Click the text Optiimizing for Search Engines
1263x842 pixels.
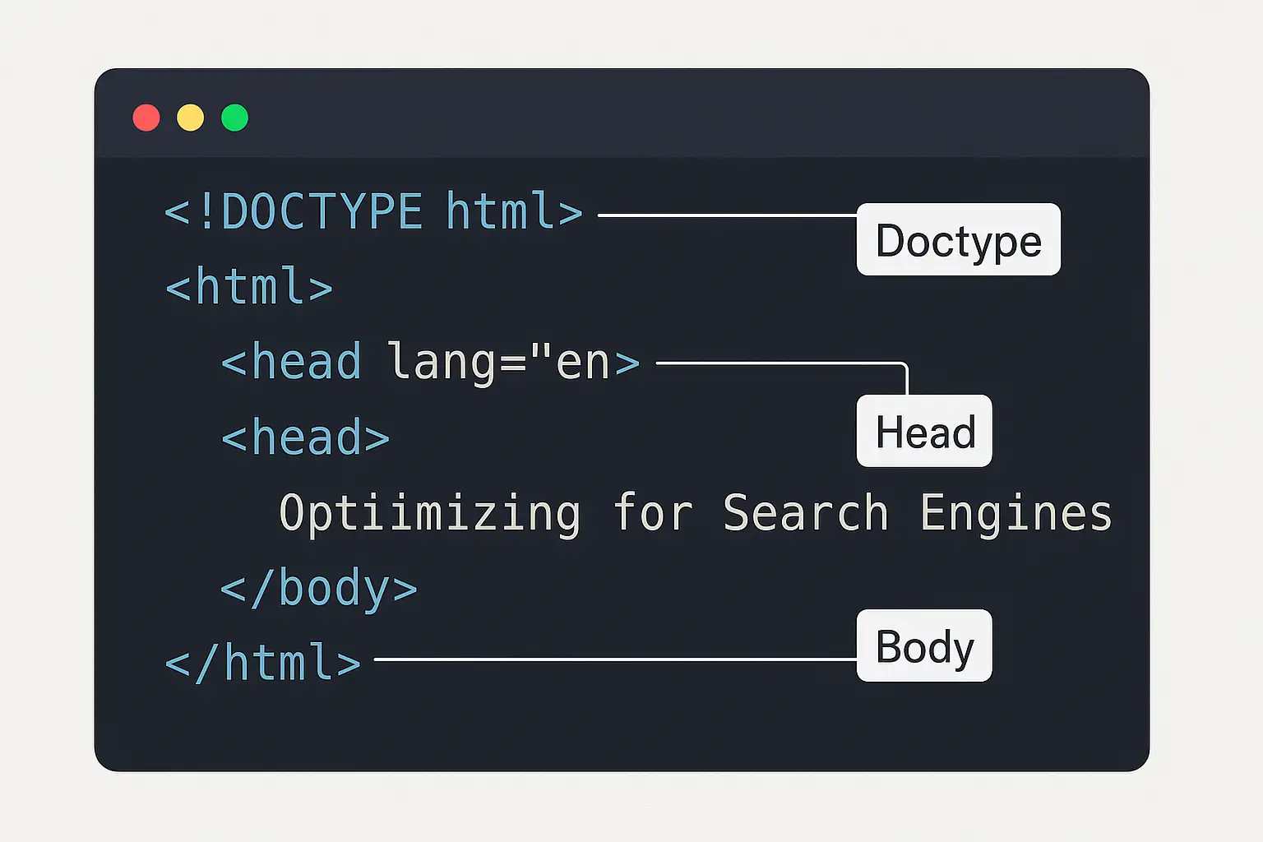(x=696, y=514)
